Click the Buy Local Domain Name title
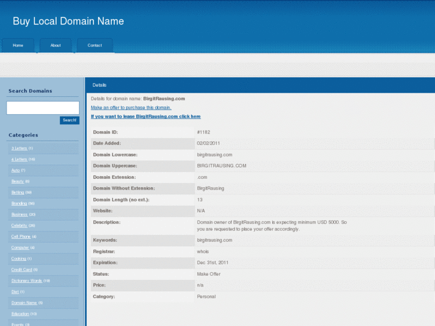The height and width of the screenshot is (326, 435). 68,22
